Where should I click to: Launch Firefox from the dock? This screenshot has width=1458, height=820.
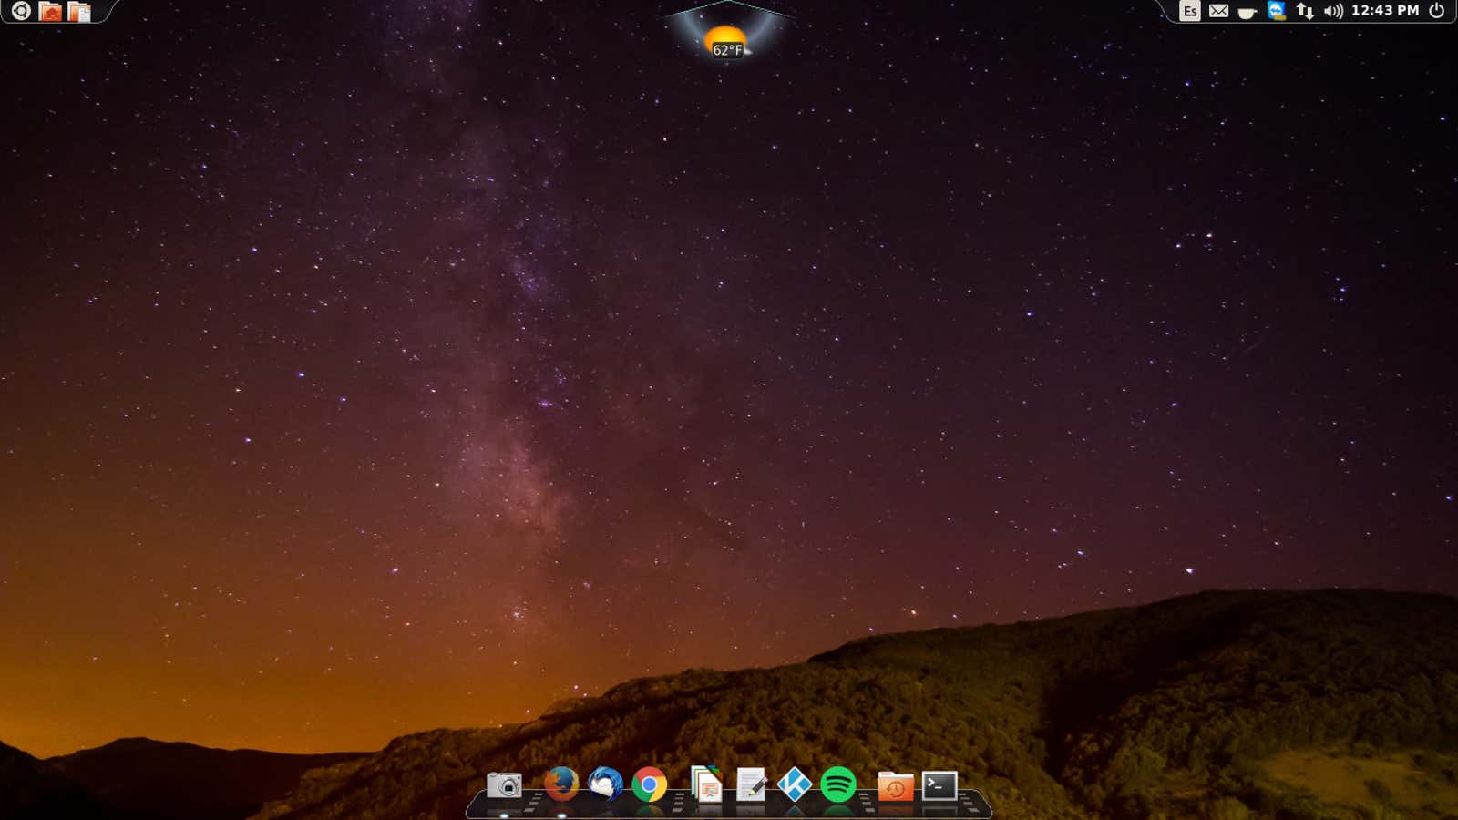(561, 784)
